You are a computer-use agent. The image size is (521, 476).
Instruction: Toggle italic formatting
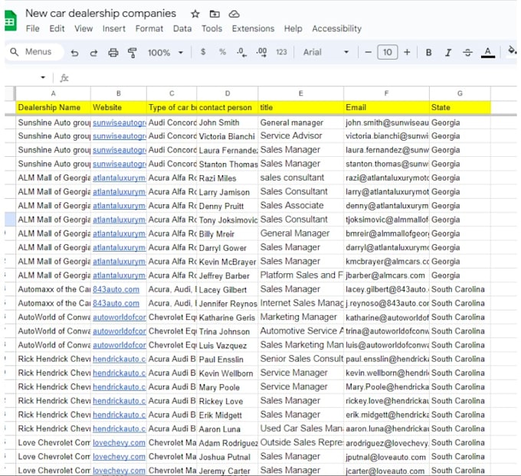(448, 53)
